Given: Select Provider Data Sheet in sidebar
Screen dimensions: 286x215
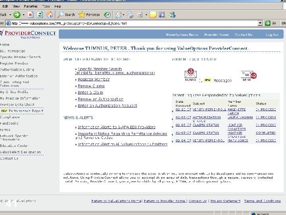Looking at the screenshot, I should coord(17,105).
